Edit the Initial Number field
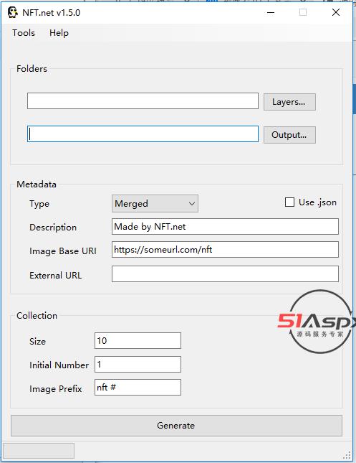The width and height of the screenshot is (356, 463). coord(138,364)
